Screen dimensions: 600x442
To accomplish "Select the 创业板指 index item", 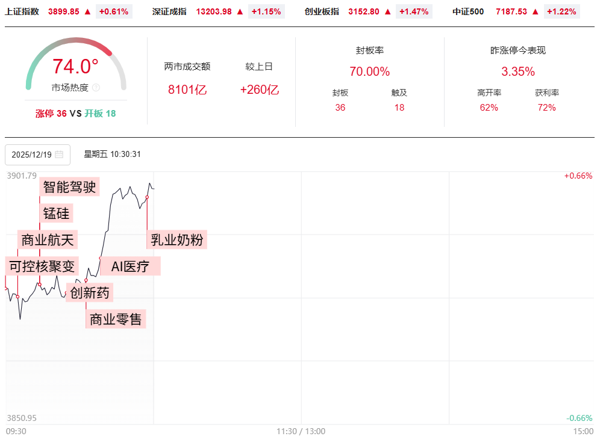I will pyautogui.click(x=321, y=11).
